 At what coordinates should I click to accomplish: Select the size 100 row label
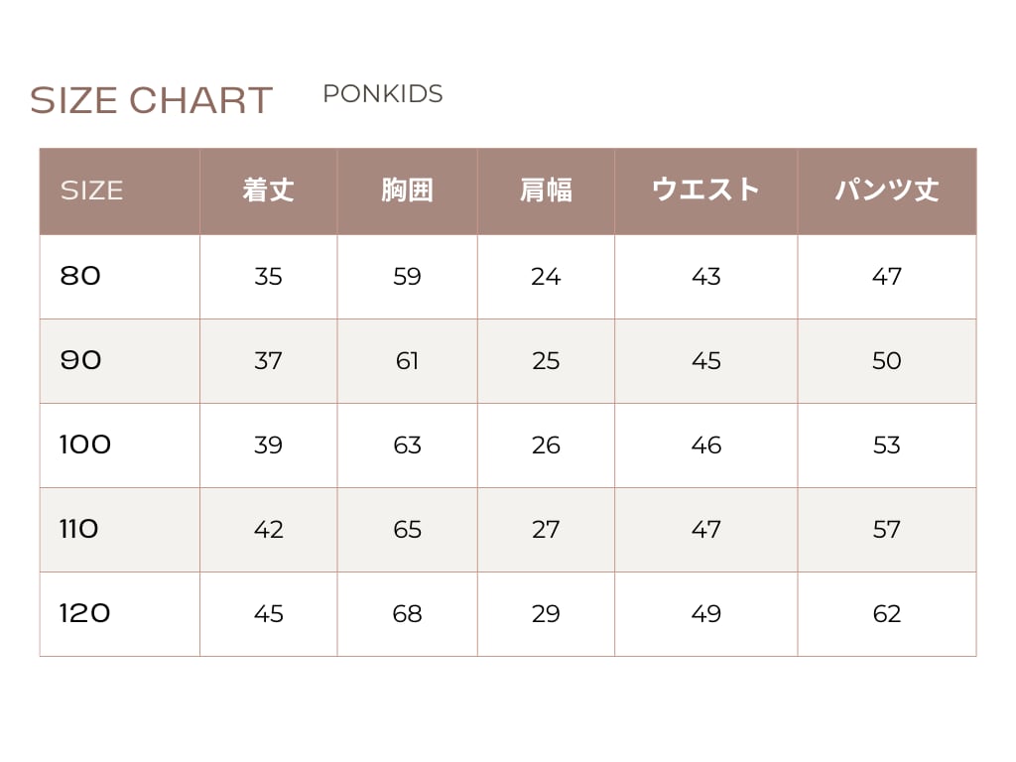(85, 444)
